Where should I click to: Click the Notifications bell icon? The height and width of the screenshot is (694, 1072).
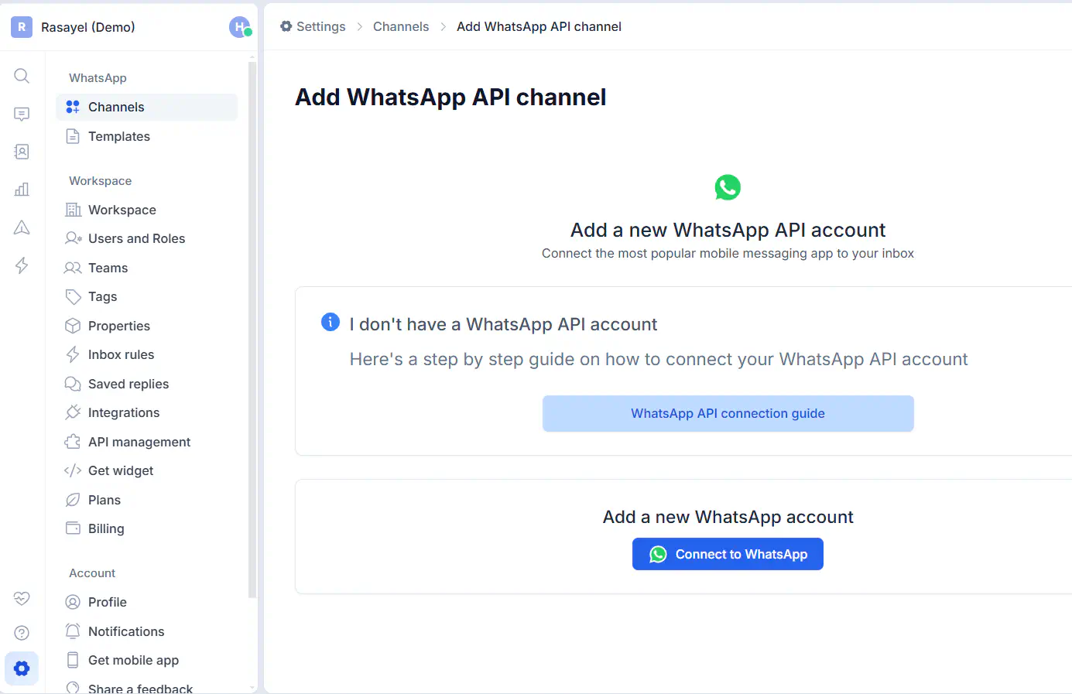tap(73, 631)
